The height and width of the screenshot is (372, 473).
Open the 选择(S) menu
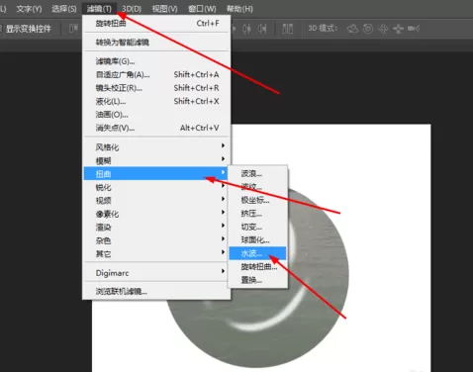point(64,9)
